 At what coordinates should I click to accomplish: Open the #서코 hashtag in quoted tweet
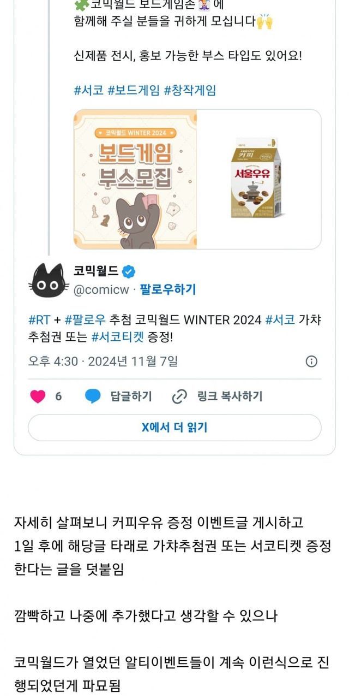point(88,90)
